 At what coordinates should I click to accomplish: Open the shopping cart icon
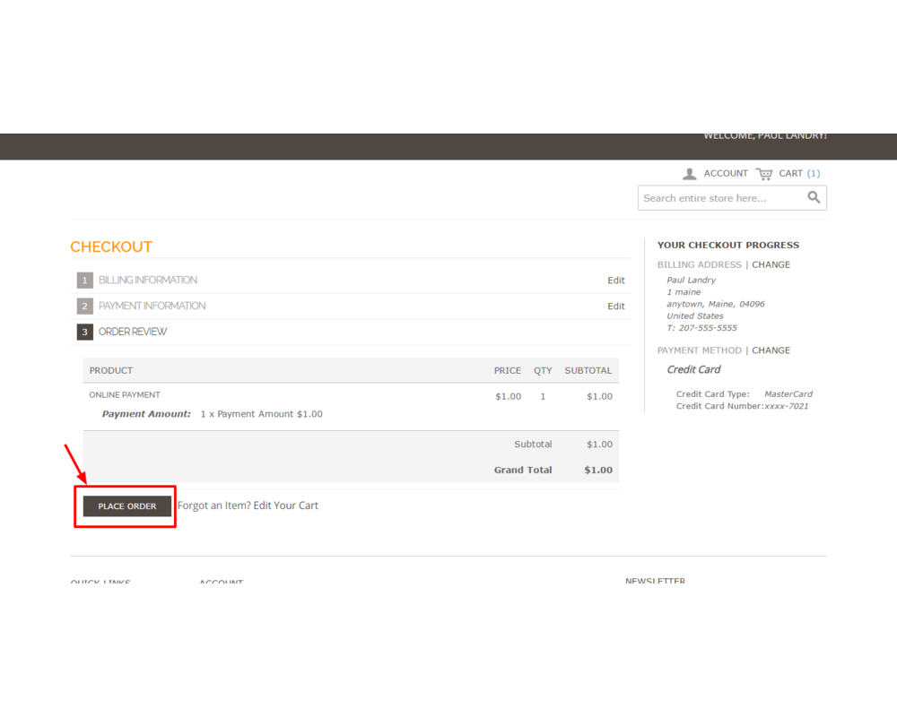coord(764,174)
